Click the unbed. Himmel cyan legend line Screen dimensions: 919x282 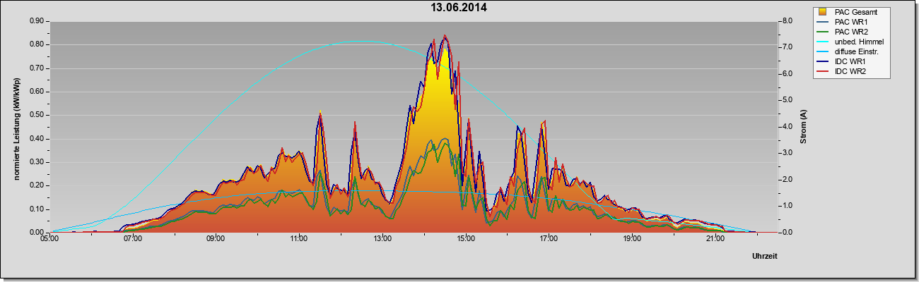pyautogui.click(x=823, y=42)
